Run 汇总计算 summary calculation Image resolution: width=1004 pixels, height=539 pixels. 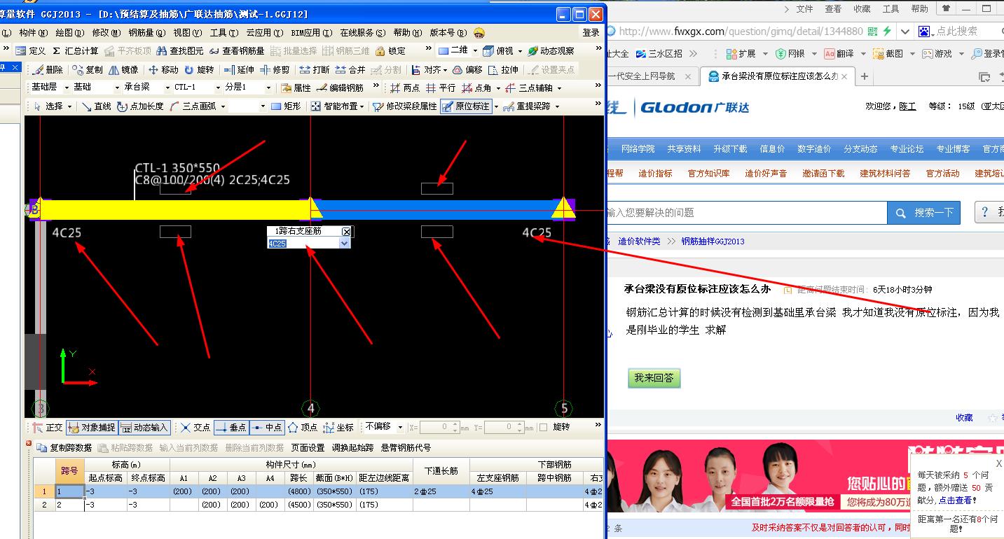(x=76, y=51)
